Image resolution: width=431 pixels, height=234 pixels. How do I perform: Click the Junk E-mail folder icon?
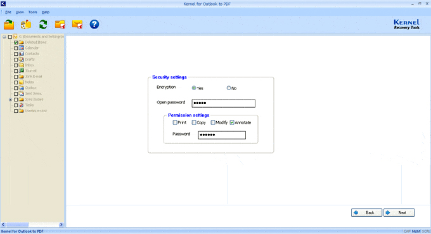(21, 77)
